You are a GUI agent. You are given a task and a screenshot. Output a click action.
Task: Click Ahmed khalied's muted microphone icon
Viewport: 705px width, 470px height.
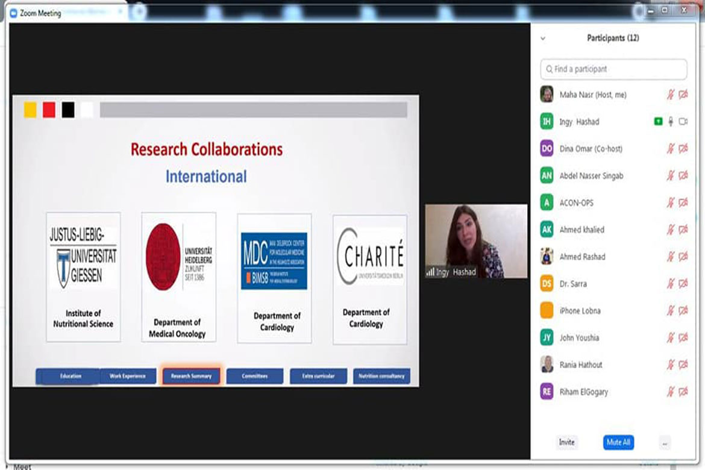(671, 230)
